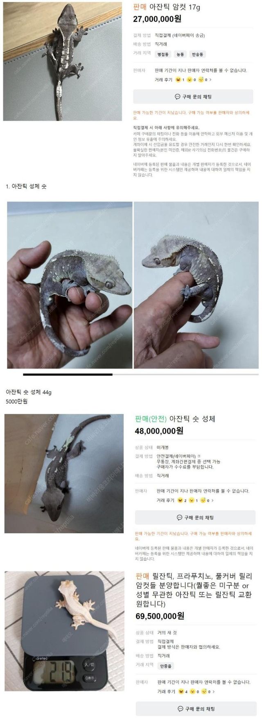Click the neutral-face emoji showing 1 review
Image resolution: width=262 pixels, height=718 pixels.
click(192, 500)
